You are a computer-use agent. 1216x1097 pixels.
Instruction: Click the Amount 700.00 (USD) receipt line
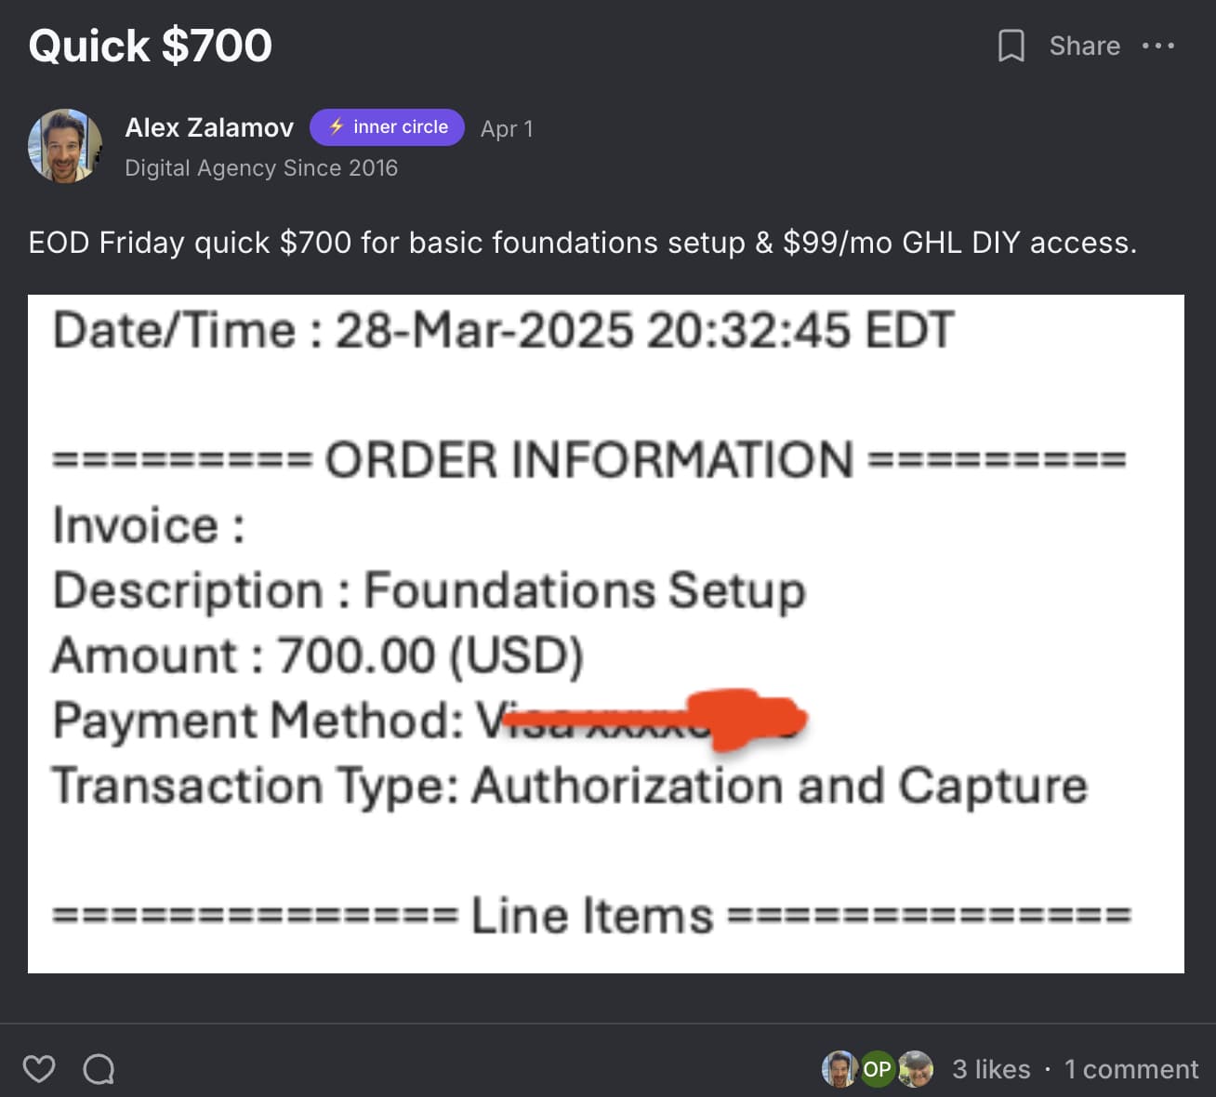point(318,654)
